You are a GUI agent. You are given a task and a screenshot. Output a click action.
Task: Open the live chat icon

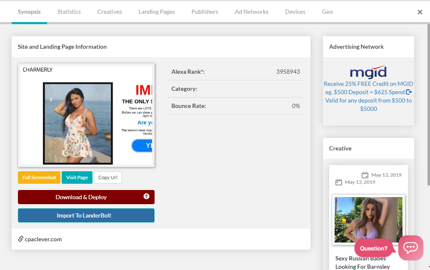click(410, 248)
